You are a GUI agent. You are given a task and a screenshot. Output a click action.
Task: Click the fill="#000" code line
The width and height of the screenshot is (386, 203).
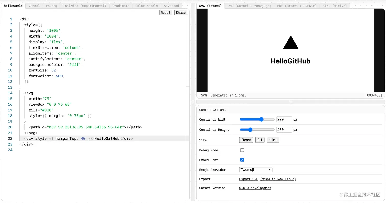[41, 110]
